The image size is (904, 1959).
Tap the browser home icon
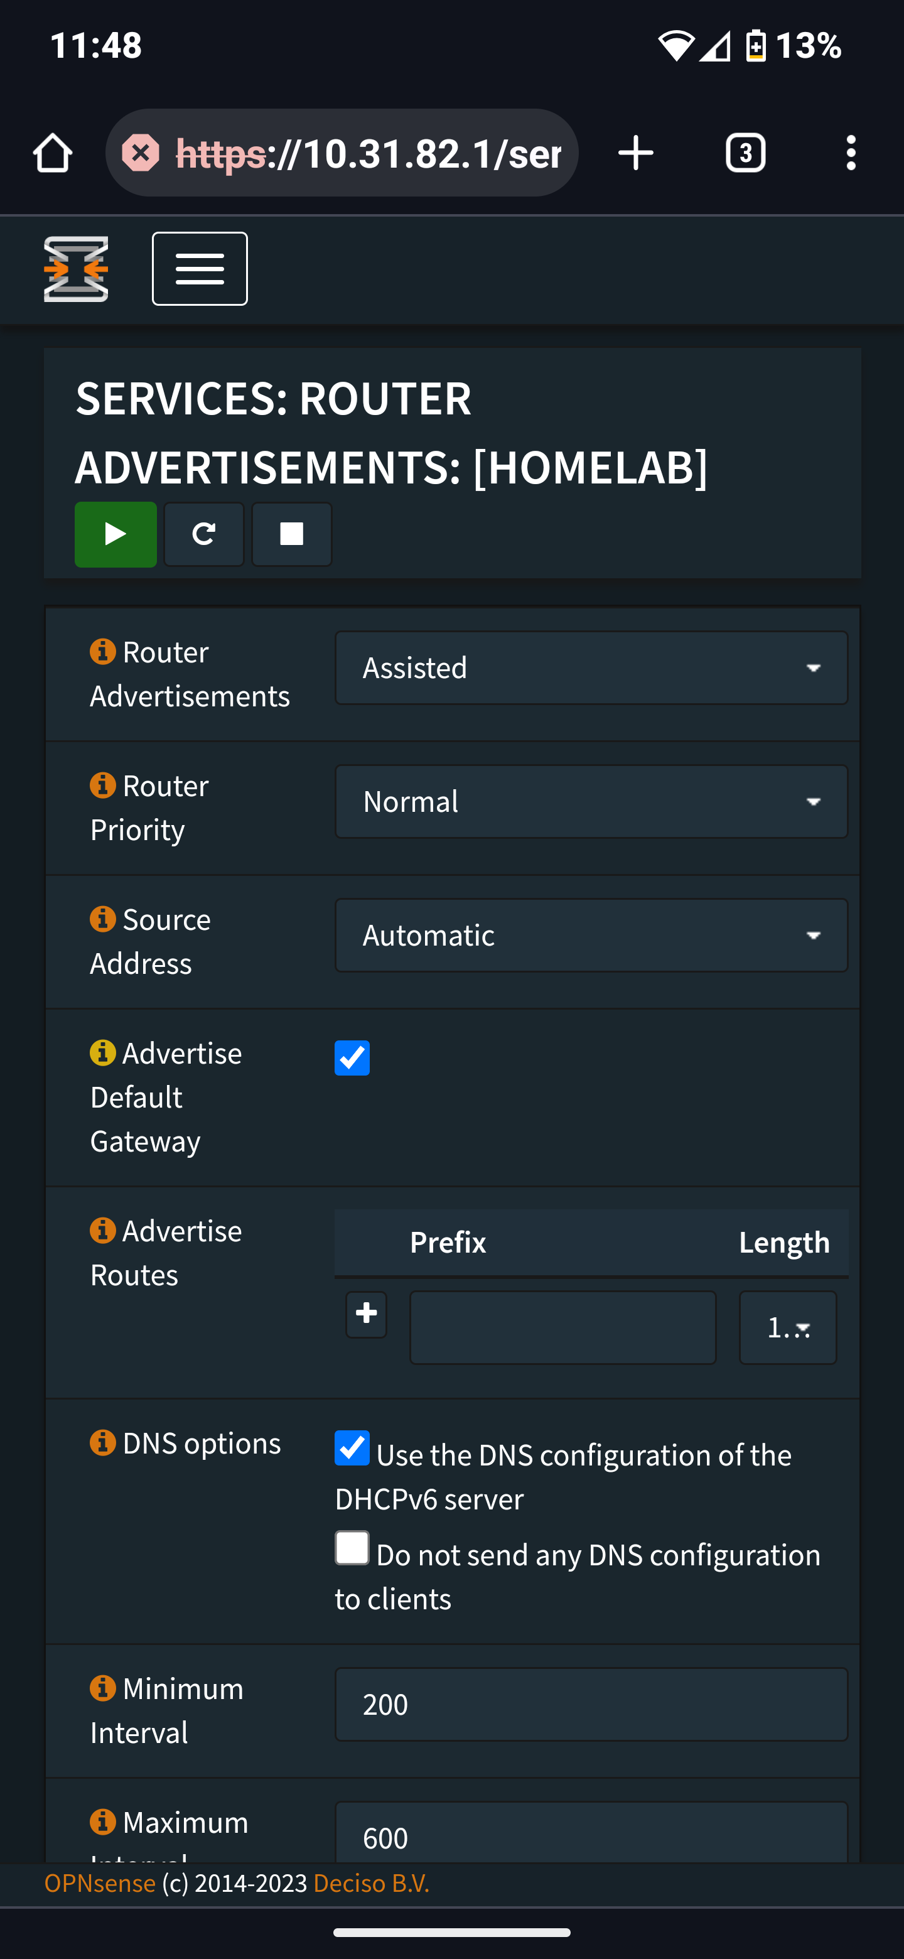53,153
